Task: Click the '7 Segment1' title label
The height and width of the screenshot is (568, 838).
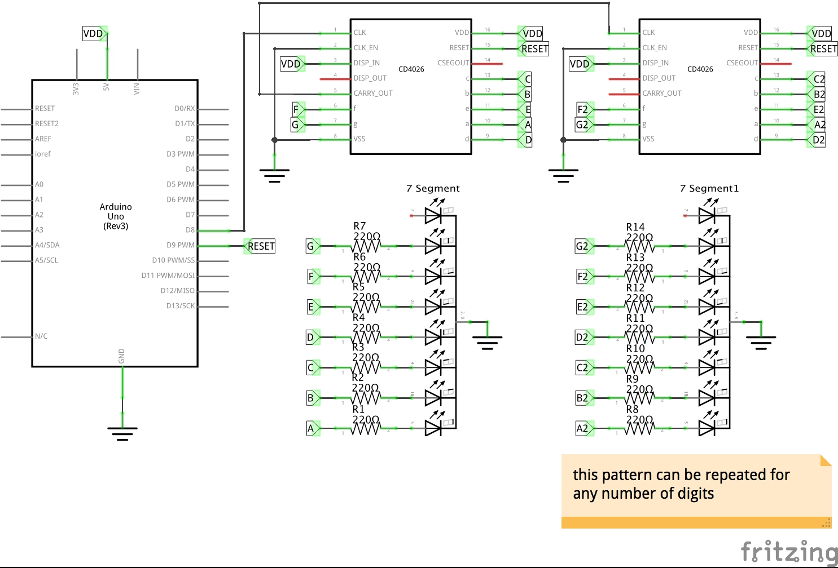Action: point(709,188)
